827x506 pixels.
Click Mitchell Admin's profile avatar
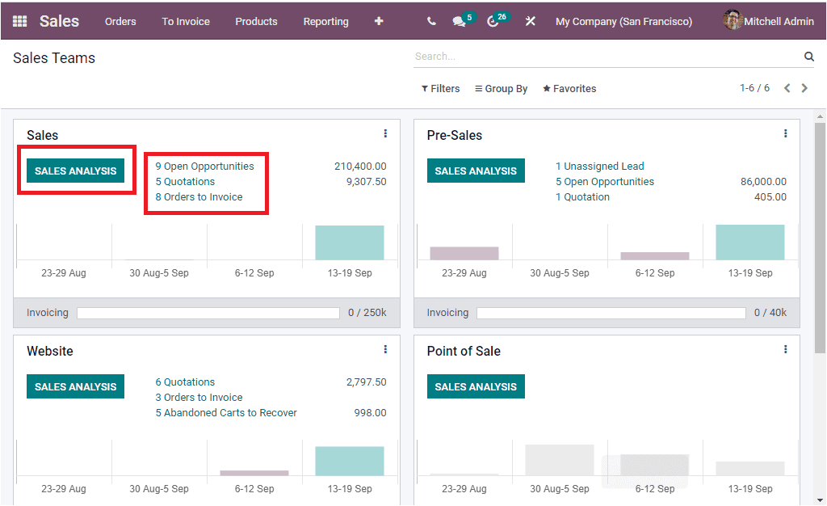coord(733,20)
